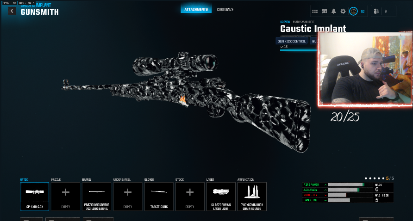This screenshot has height=221, width=413.
Task: Select the Target Sling attachment slot
Action: point(159,196)
